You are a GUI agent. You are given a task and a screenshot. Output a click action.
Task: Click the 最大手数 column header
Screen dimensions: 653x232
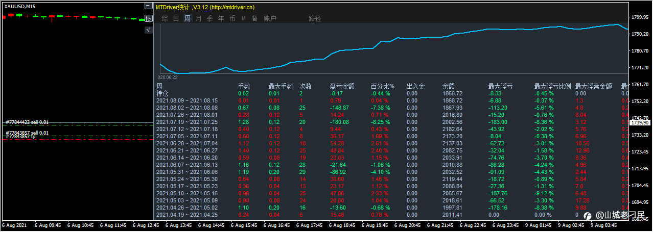pos(281,87)
